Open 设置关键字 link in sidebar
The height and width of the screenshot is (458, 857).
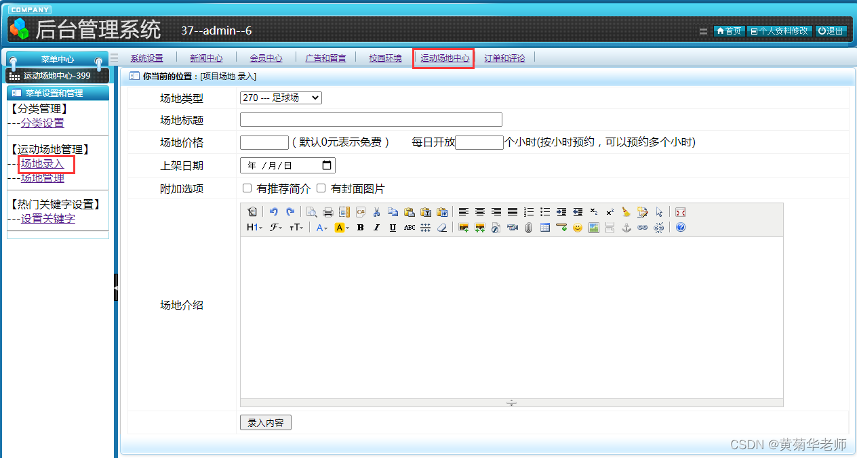(47, 219)
